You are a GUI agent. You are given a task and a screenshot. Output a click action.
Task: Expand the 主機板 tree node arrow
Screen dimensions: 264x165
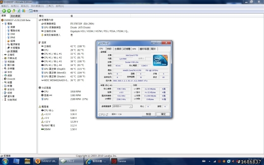(3, 55)
